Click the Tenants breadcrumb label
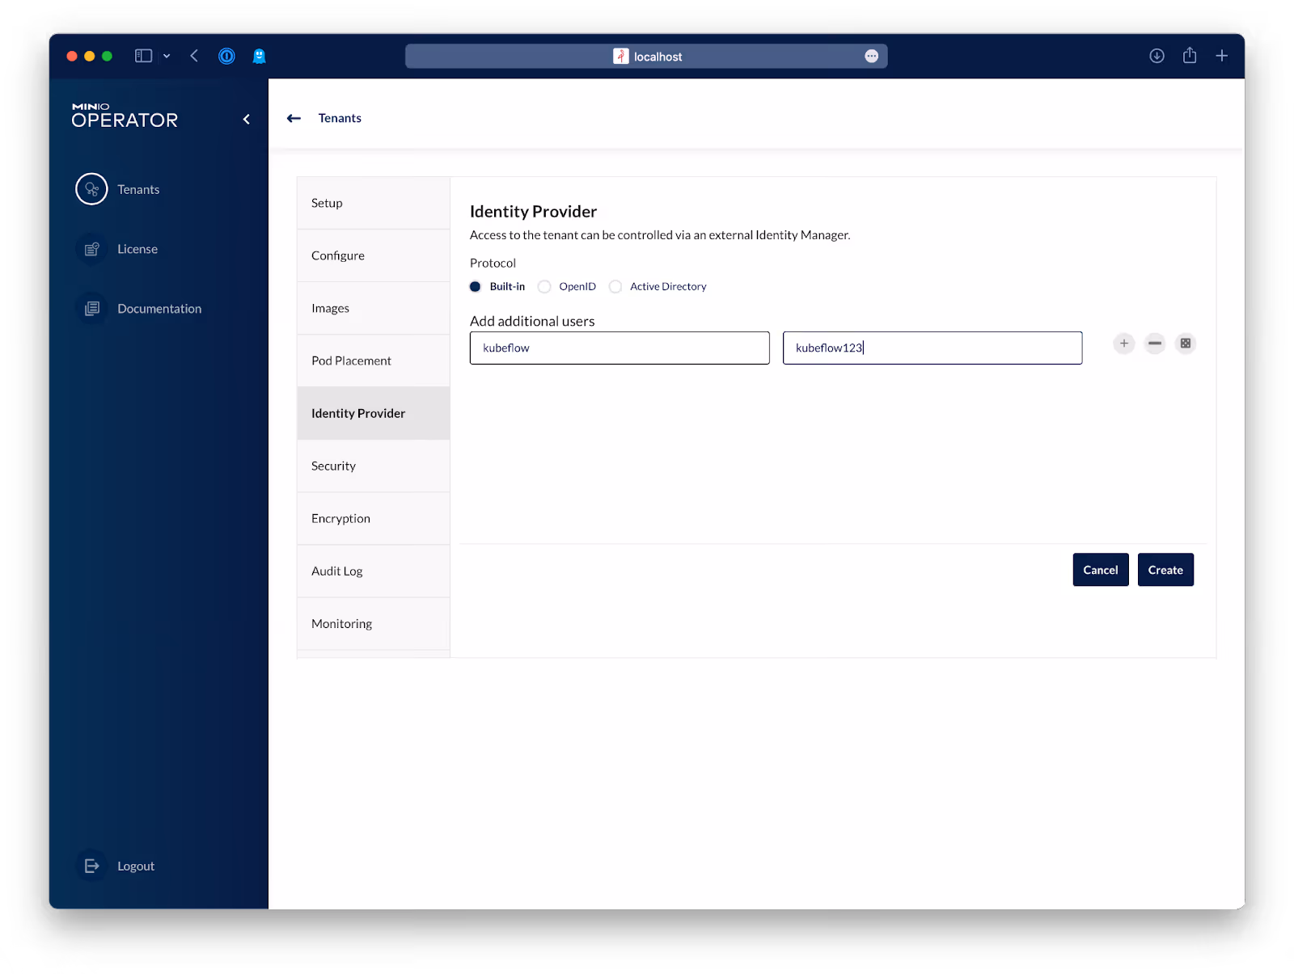 pos(340,118)
